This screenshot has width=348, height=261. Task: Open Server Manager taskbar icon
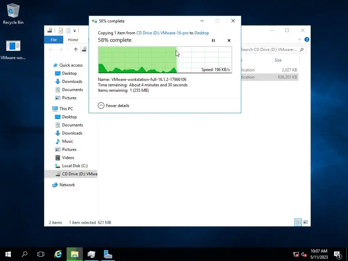click(x=108, y=254)
